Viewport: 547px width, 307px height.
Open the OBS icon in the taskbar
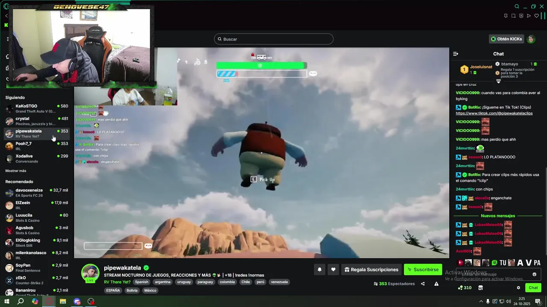click(x=91, y=301)
